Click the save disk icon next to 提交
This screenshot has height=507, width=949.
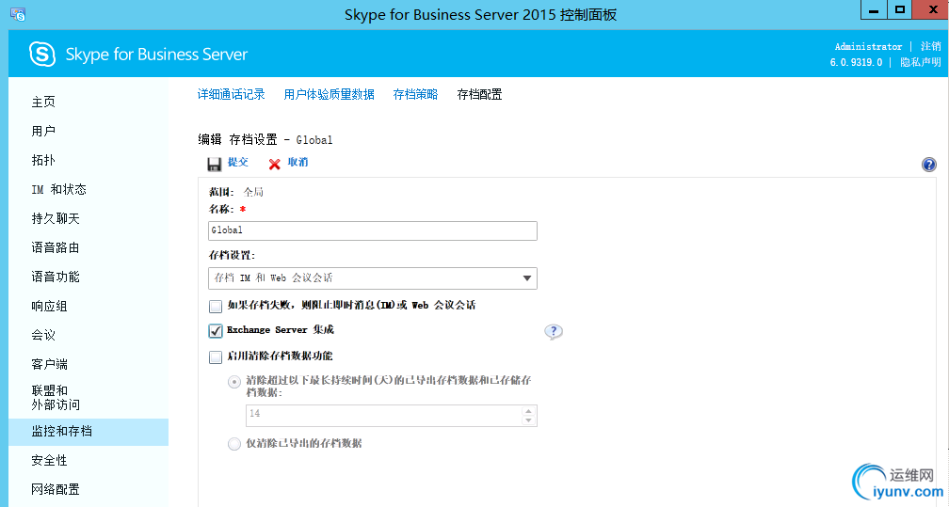pyautogui.click(x=215, y=164)
